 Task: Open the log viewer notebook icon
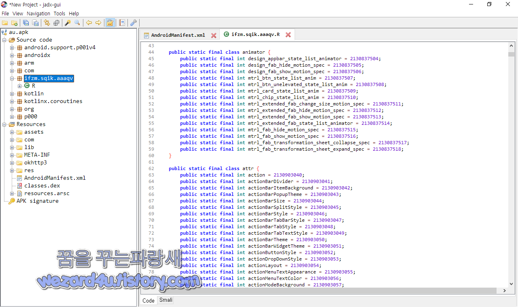point(122,23)
